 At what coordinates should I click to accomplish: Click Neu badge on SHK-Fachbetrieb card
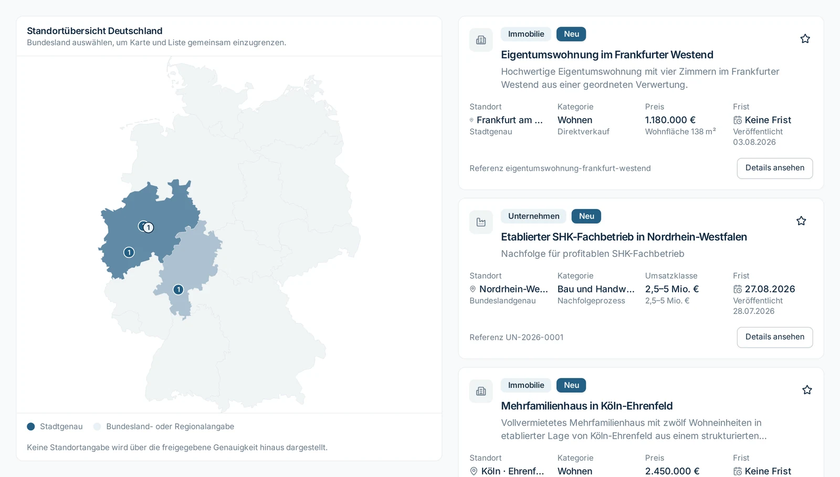coord(586,216)
